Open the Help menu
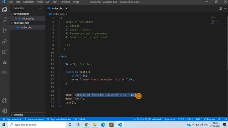228x128 pixels. [x=76, y=2]
